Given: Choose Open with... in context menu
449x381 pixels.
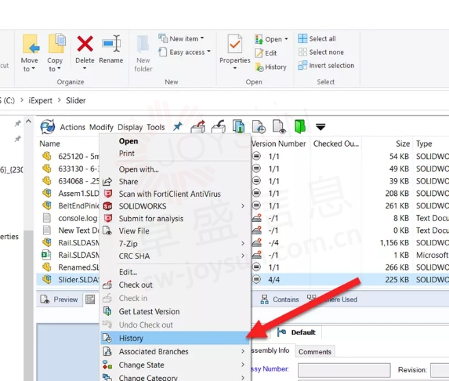Looking at the screenshot, I should tap(175, 169).
